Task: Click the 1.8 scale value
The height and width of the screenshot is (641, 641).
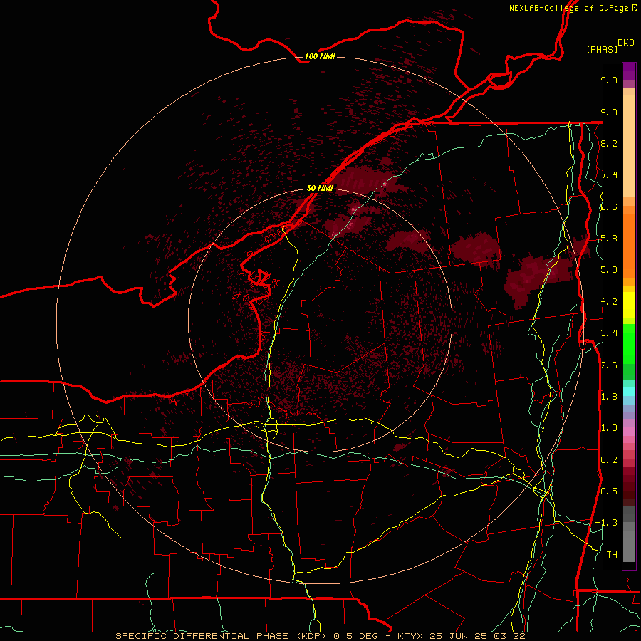Action: pos(609,397)
